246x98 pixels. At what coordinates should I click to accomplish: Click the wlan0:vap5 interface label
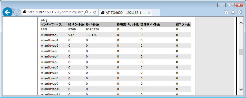[x=50, y=62]
